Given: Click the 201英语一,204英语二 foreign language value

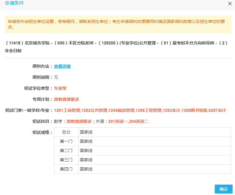Looking at the screenshot, I should coord(128,121).
